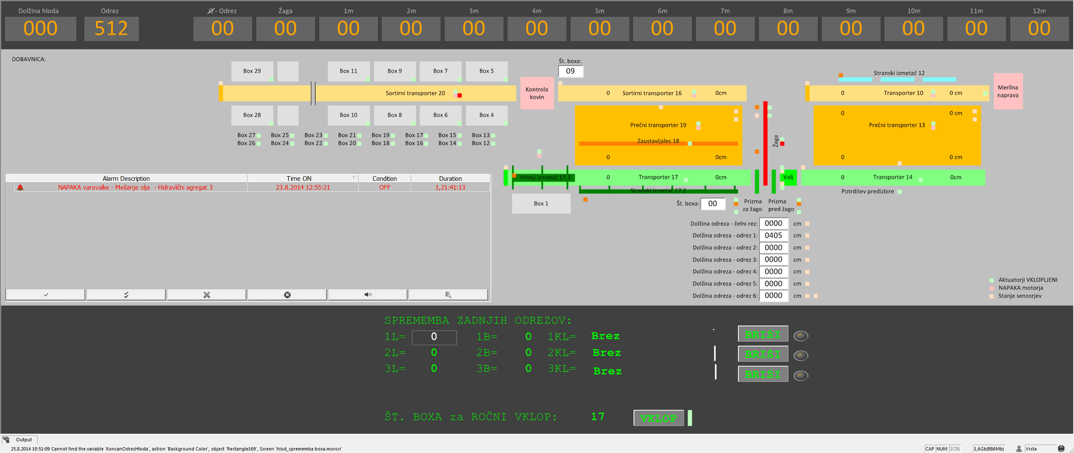This screenshot has height=453, width=1074.
Task: Click the X reset alarm button
Action: point(207,295)
